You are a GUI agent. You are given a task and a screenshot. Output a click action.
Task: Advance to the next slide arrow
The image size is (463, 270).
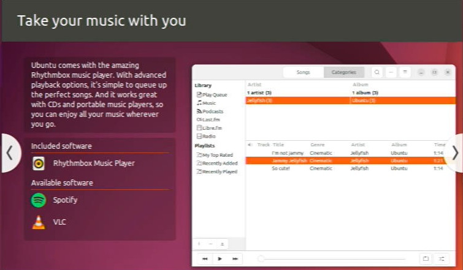coord(454,152)
